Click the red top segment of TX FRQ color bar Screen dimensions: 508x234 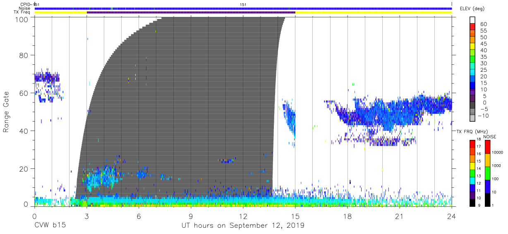(472, 144)
